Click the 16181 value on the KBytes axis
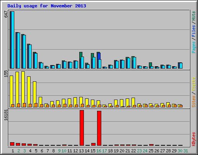The height and width of the screenshot is (155, 198). tap(6, 115)
